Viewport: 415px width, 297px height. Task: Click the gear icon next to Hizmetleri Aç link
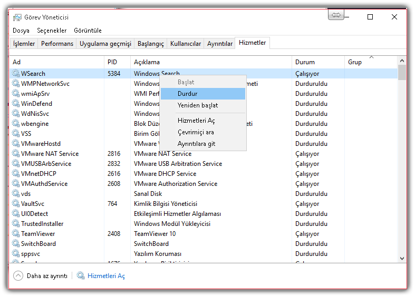coord(81,275)
